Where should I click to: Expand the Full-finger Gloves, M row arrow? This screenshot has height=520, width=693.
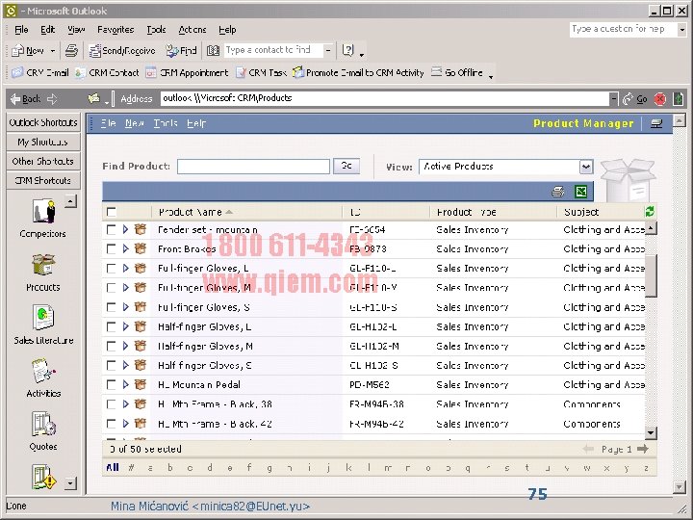(125, 288)
